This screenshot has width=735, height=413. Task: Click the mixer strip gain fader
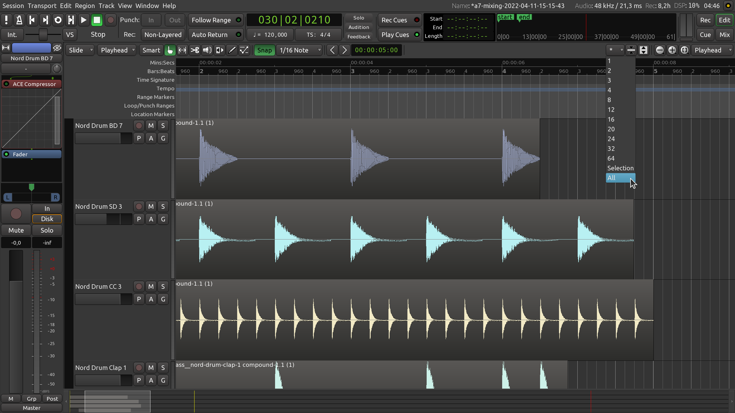click(16, 321)
